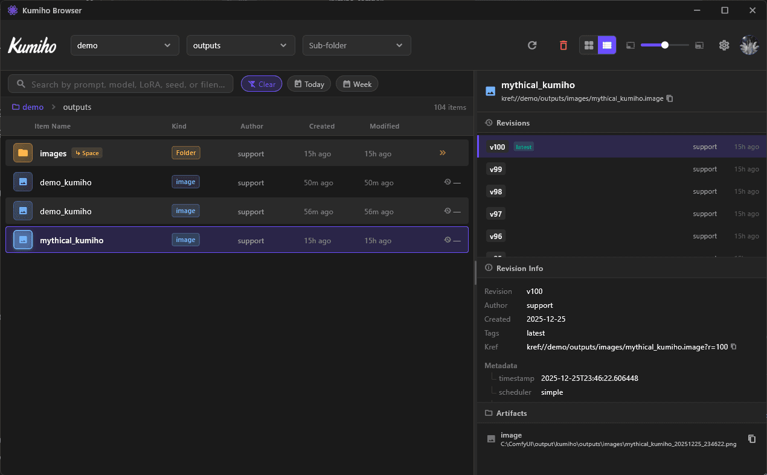Adjust the thumbnail size slider
767x475 pixels.
coord(664,45)
